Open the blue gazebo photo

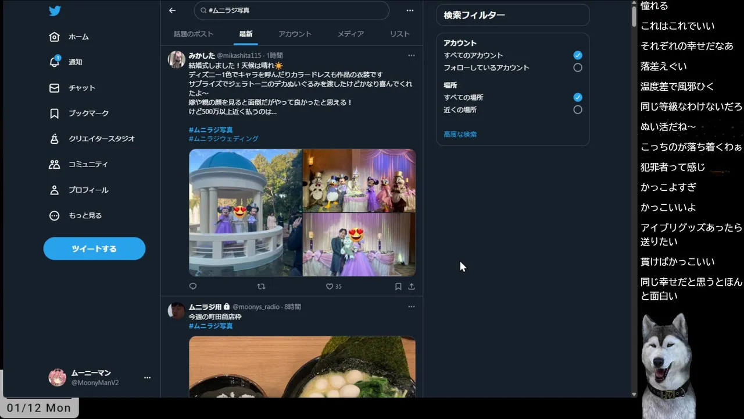[x=245, y=212]
